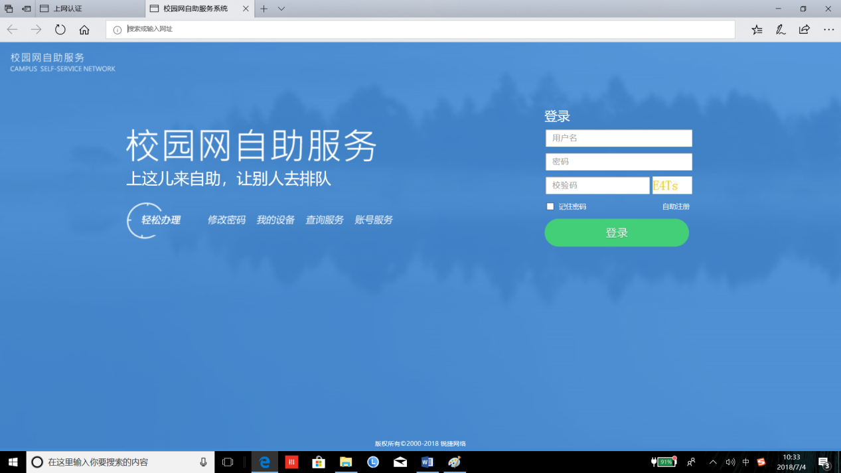Image resolution: width=841 pixels, height=473 pixels.
Task: Click the 修改密码 link
Action: click(226, 220)
